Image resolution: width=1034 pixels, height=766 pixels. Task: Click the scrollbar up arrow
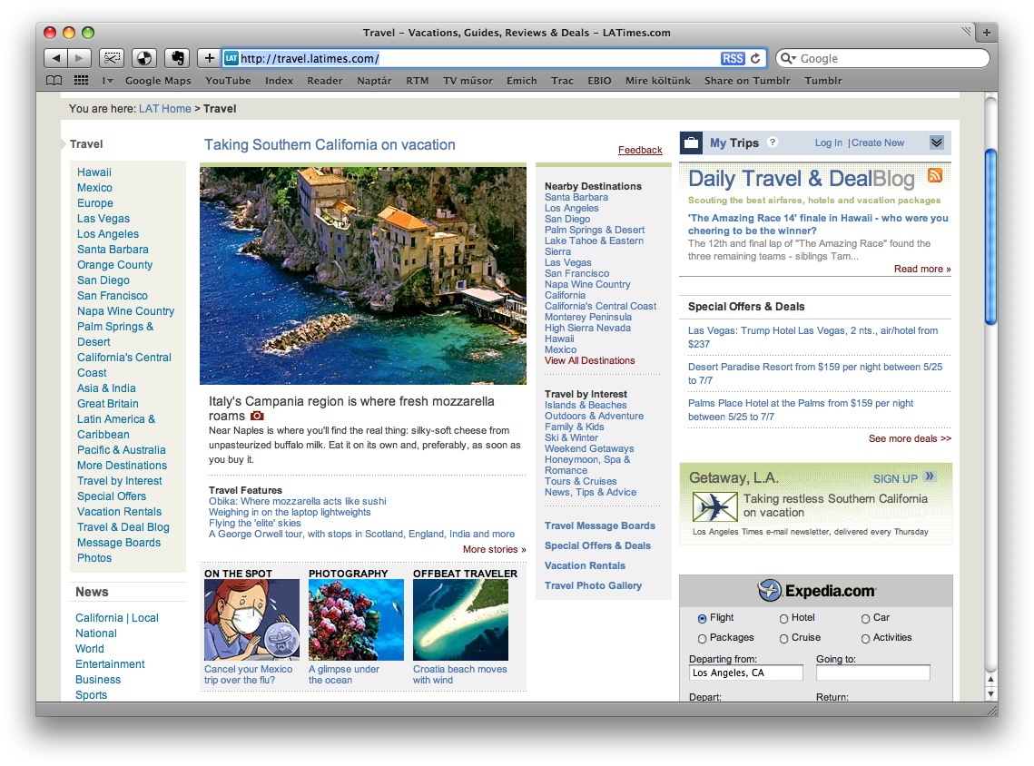(x=990, y=679)
